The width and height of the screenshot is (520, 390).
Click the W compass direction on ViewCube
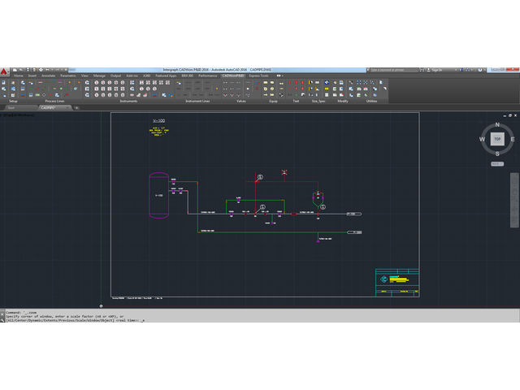(x=483, y=140)
